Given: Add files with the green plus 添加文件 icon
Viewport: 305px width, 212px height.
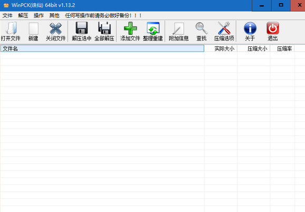Looking at the screenshot, I should [130, 31].
